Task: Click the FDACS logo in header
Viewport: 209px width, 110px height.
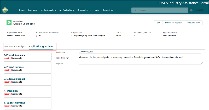Action: 5,10
